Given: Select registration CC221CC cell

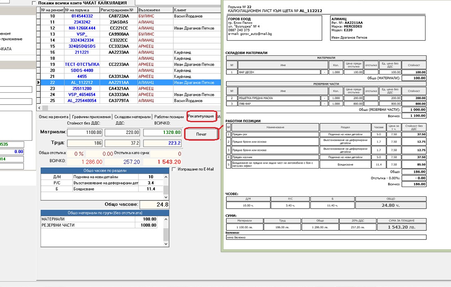Looking at the screenshot, I should tap(119, 28).
